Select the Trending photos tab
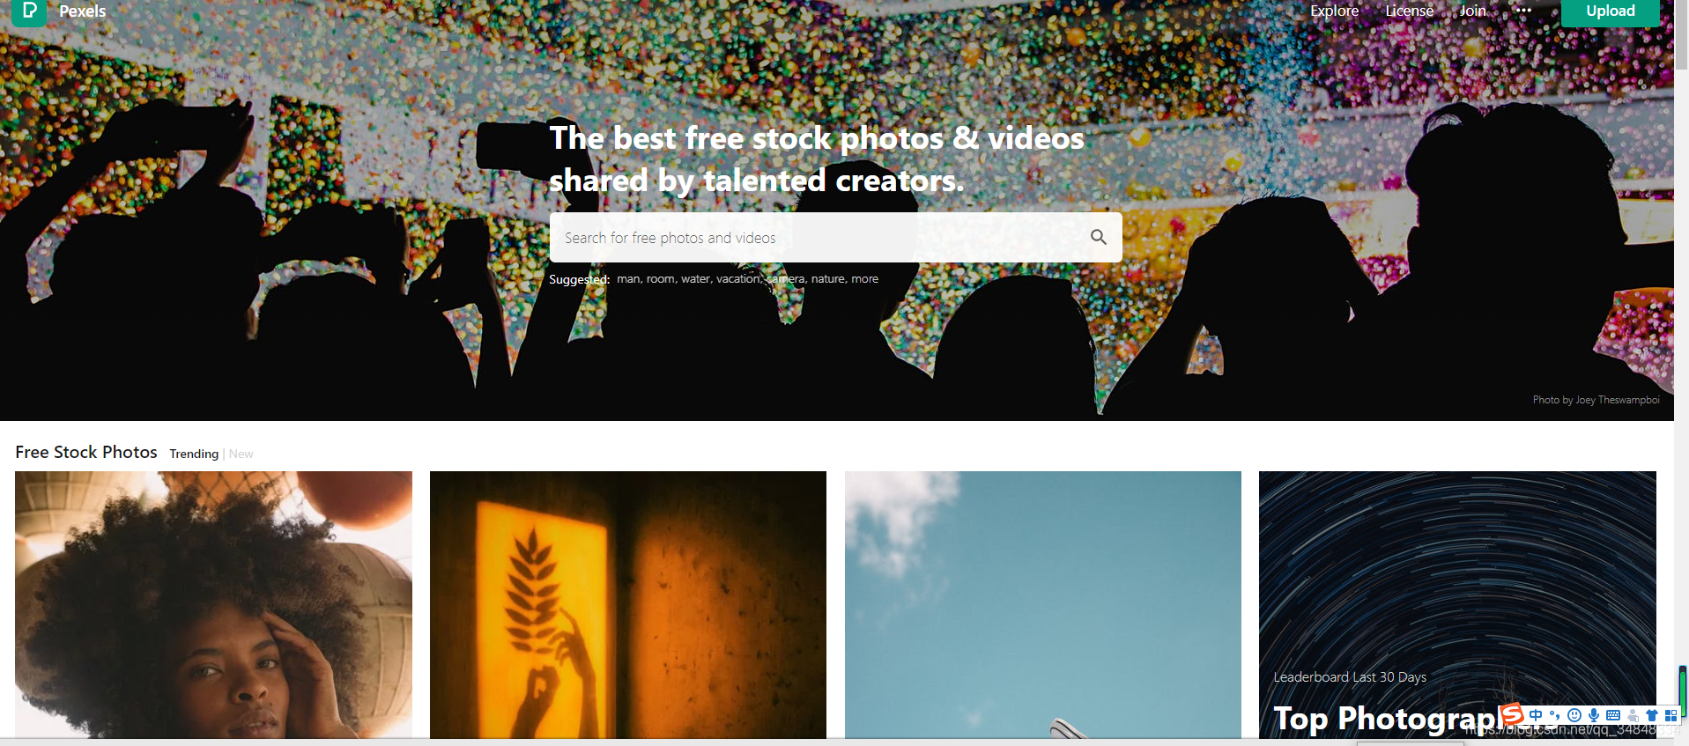Image resolution: width=1689 pixels, height=746 pixels. (194, 454)
